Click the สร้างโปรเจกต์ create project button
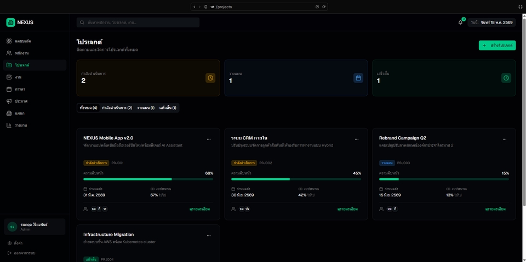 point(497,45)
